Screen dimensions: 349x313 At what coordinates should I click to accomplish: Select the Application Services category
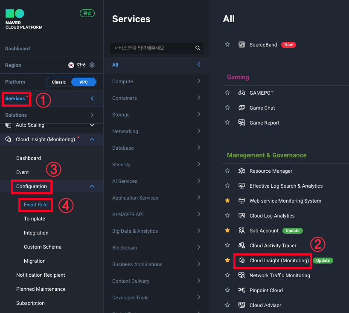click(x=157, y=198)
